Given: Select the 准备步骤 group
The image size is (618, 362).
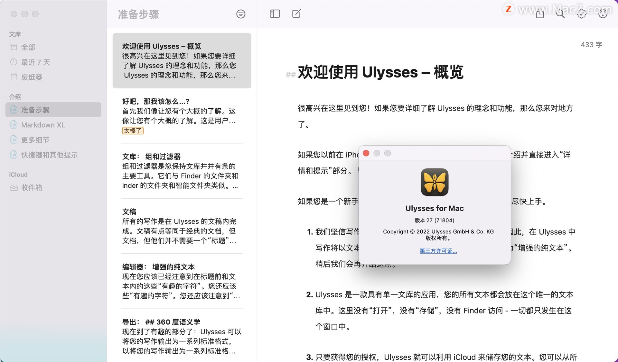Looking at the screenshot, I should (x=53, y=110).
